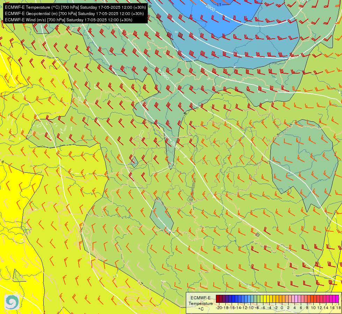Viewport: 342px width, 314px height.
Task: Click the '-20' legend tick label
Action: click(x=219, y=308)
